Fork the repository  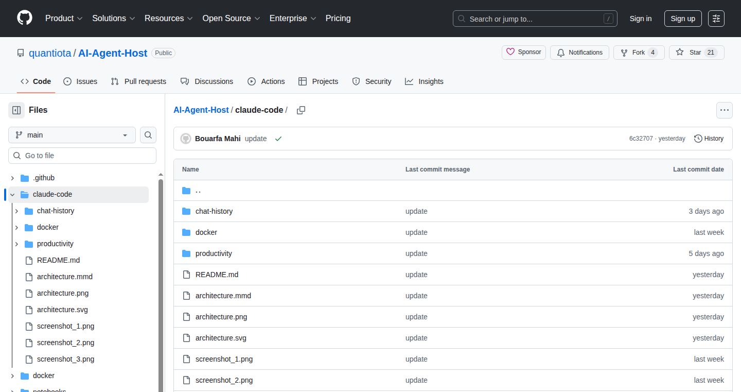[x=639, y=53]
